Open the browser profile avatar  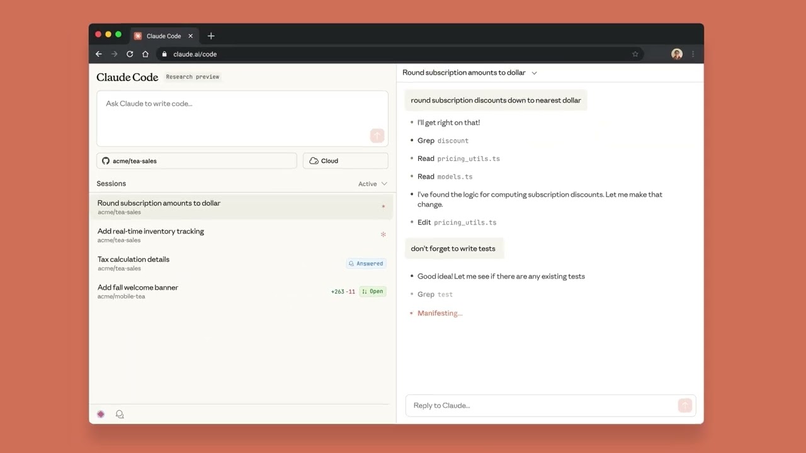tap(677, 54)
